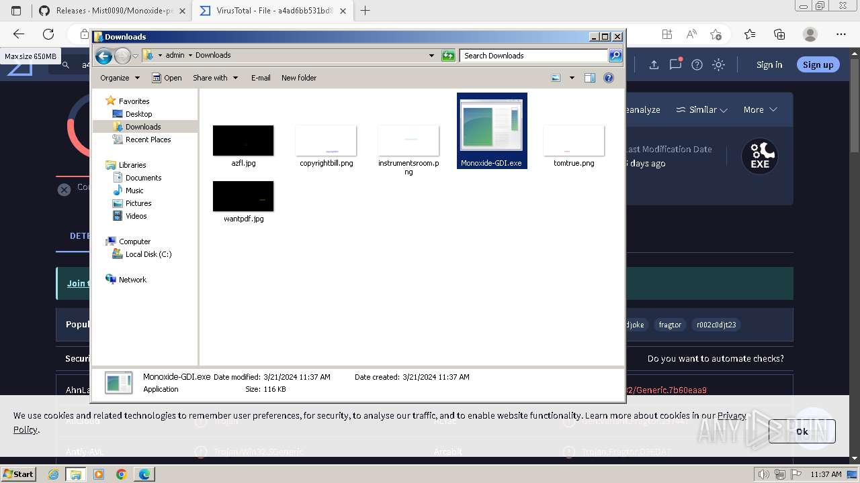860x483 pixels.
Task: Select the wantpdf.jpg file thumbnail
Action: 243,197
